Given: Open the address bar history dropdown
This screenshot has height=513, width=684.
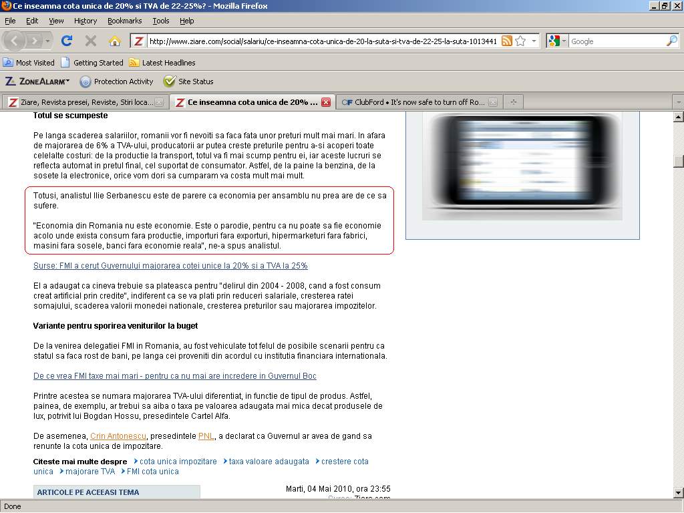Looking at the screenshot, I should coord(534,41).
